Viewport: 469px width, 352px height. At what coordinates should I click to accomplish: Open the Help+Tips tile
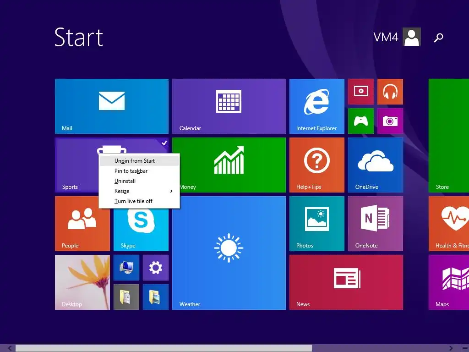coord(317,165)
